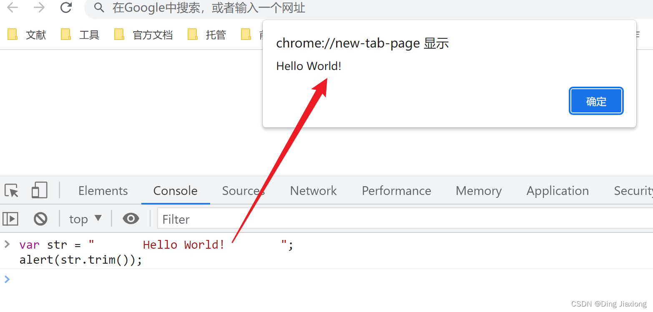Open the 官方文档 bookmark folder
The image size is (653, 312).
coord(143,35)
